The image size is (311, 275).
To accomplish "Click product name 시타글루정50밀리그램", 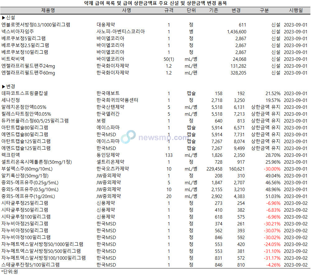I will tap(25, 210).
